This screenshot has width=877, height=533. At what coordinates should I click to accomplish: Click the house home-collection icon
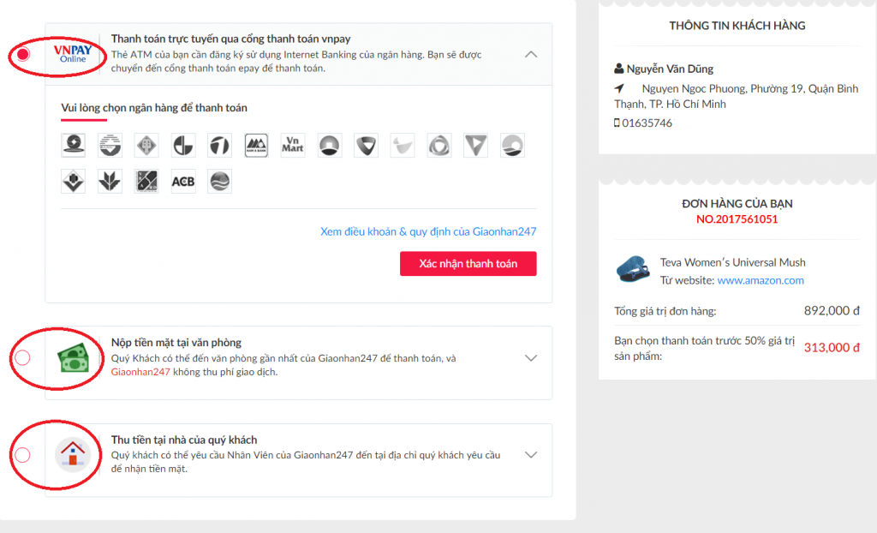73,455
